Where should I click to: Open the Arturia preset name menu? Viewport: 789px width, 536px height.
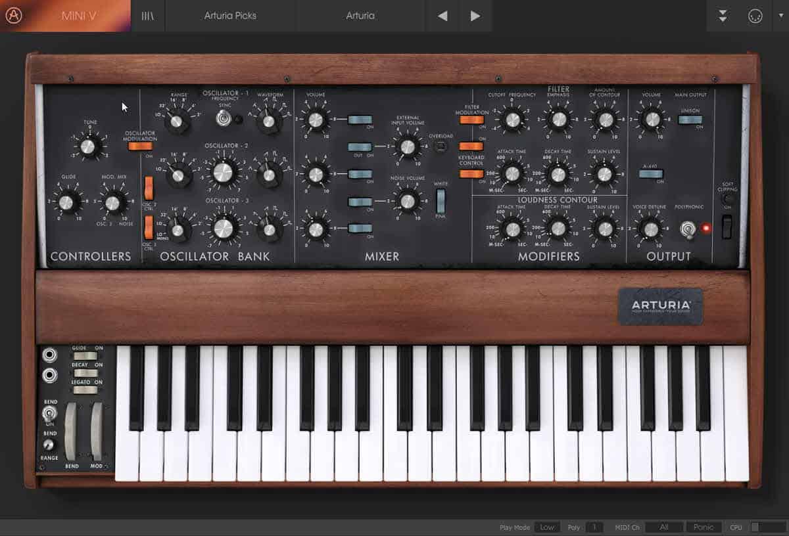[x=360, y=16]
